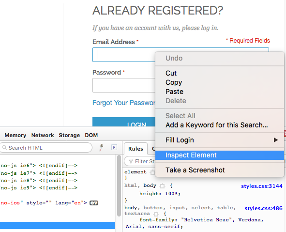Expand the Fill Login submenu arrow

[276, 140]
